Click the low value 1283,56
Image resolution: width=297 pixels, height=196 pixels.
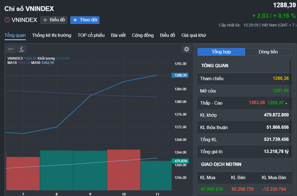tap(257, 103)
